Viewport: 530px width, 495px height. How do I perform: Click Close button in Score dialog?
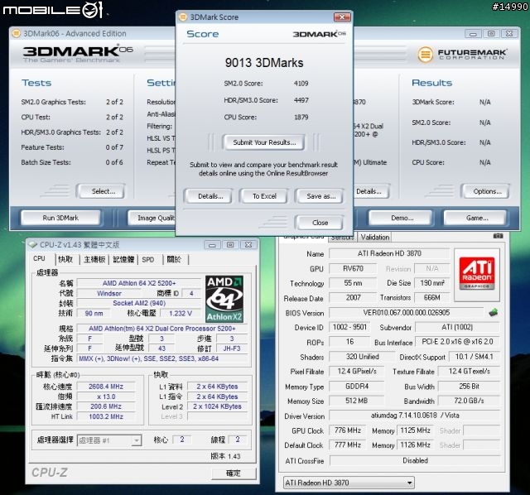[x=320, y=223]
